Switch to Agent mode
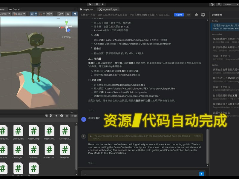 179,15
